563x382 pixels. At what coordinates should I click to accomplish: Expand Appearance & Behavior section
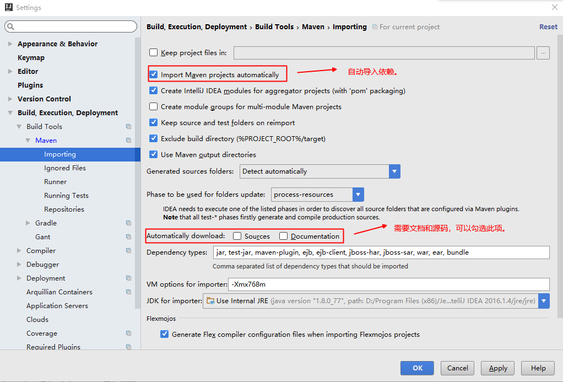(x=10, y=44)
